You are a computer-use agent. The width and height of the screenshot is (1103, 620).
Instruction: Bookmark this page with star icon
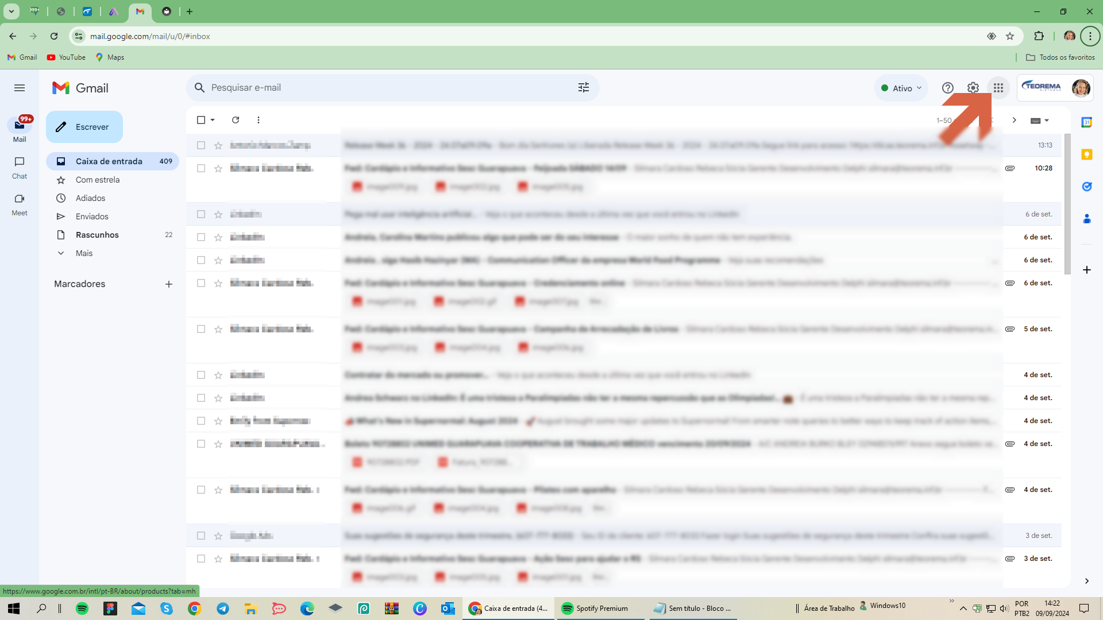pos(1010,36)
